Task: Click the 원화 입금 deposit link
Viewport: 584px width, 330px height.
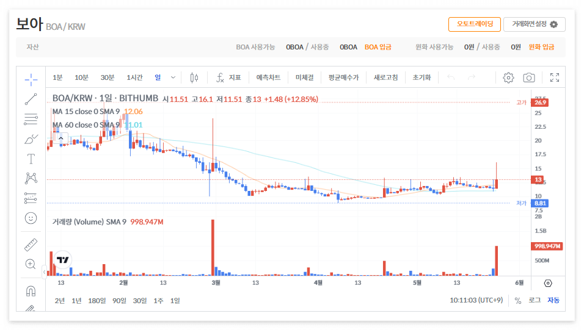Action: pyautogui.click(x=541, y=47)
